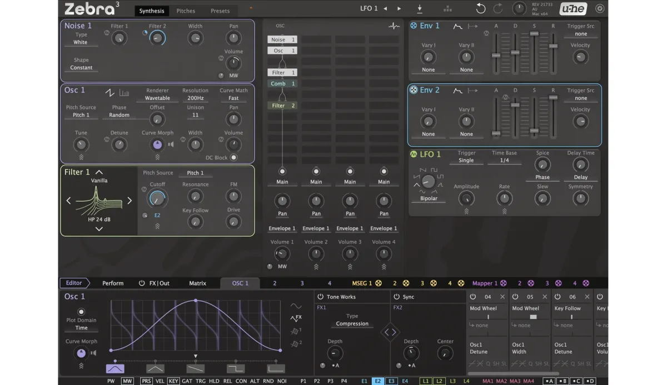Viewport: 667px width, 385px height.
Task: Adjust the Env 1 Sustain slider
Action: (534, 34)
